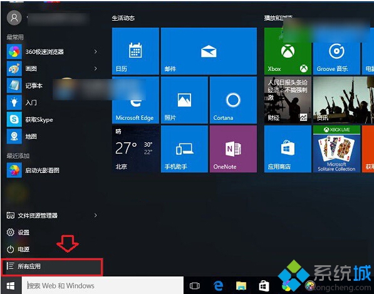This screenshot has height=294, width=374.
Task: Open the user account avatar
Action: (x=14, y=18)
